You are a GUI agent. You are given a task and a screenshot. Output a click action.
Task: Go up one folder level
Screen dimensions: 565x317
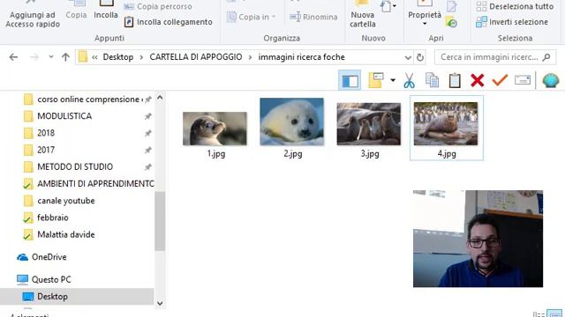(x=65, y=57)
